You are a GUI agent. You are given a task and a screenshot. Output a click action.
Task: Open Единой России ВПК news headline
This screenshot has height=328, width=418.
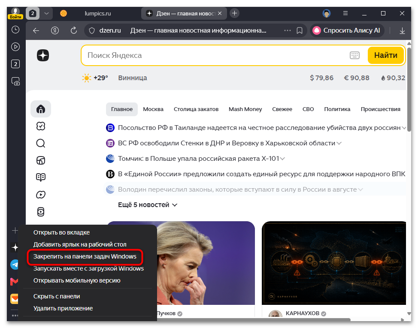261,175
